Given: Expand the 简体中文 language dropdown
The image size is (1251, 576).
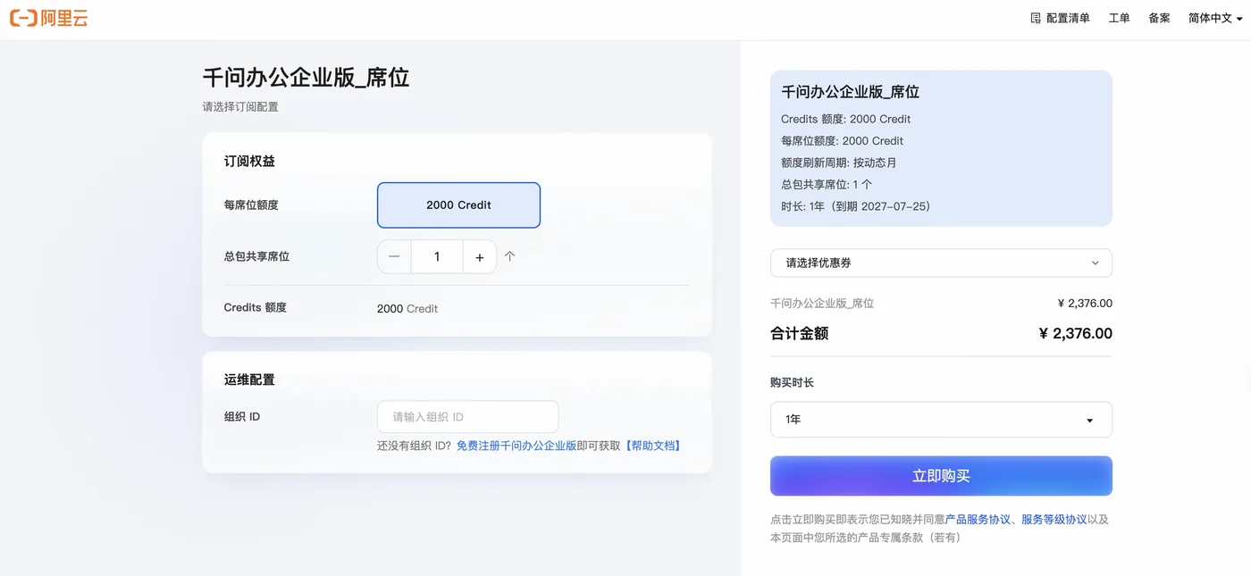Looking at the screenshot, I should coord(1215,18).
